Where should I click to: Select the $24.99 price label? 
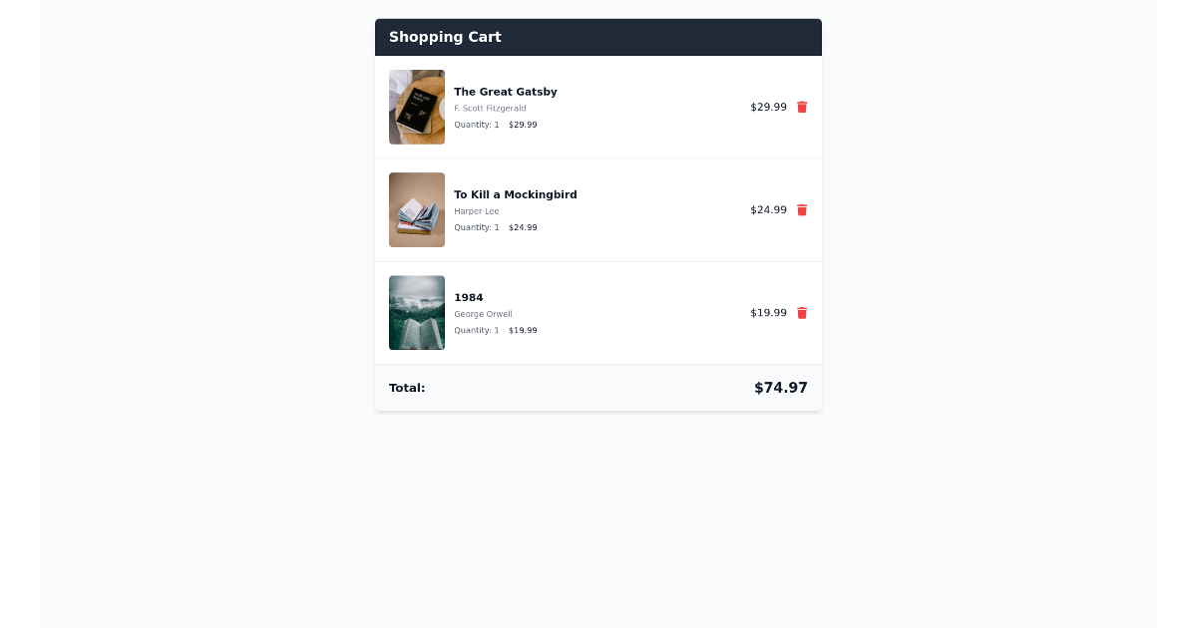pyautogui.click(x=768, y=210)
